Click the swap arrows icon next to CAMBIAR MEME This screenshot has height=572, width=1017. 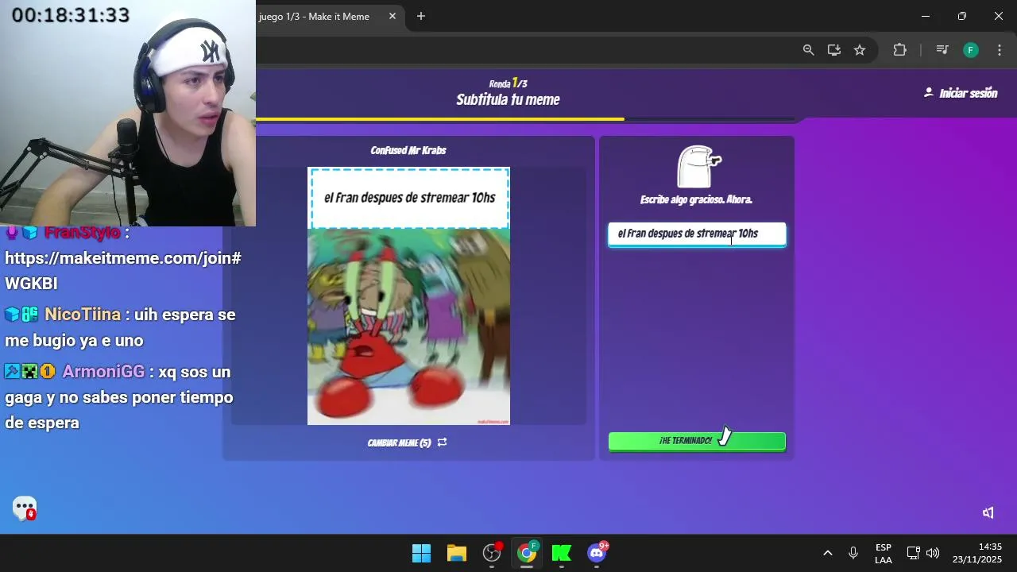[442, 443]
